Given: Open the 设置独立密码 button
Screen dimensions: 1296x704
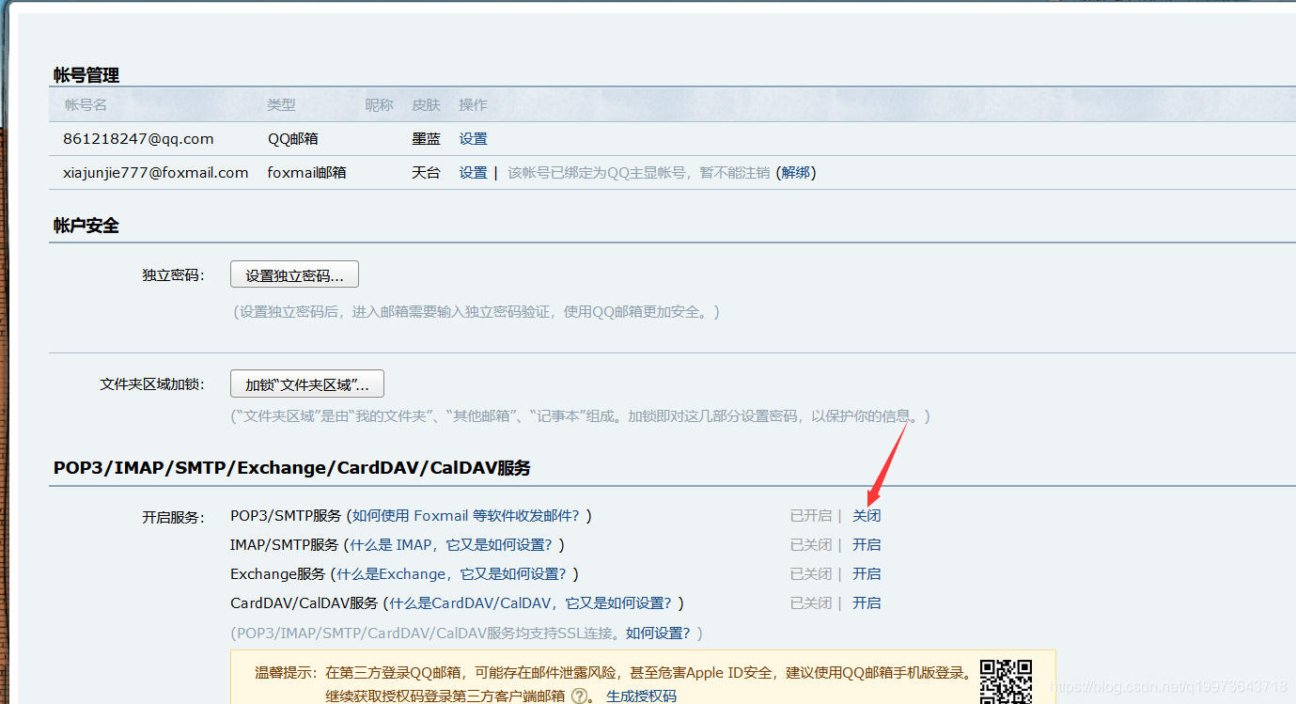Looking at the screenshot, I should [294, 275].
